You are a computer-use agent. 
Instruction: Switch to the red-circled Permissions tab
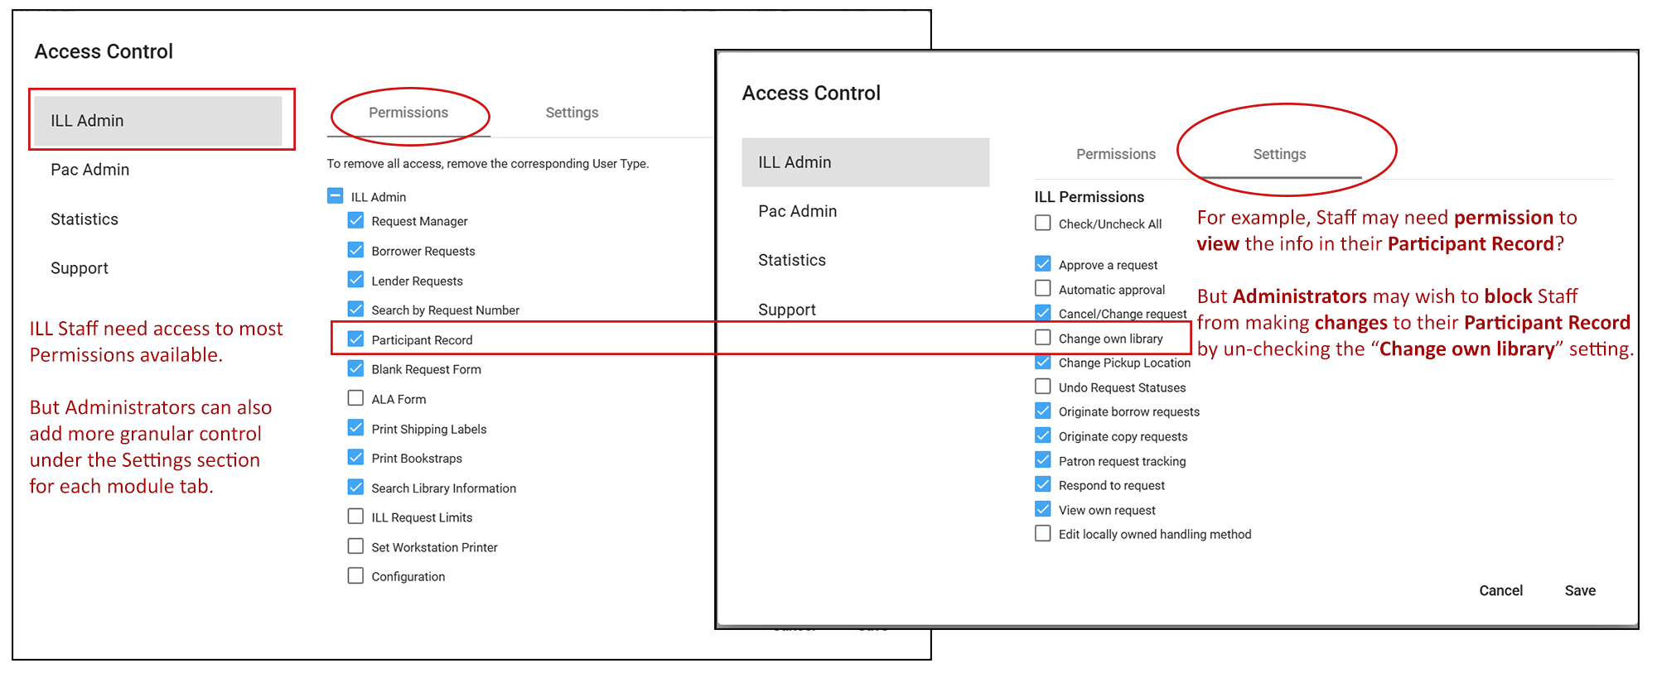(x=408, y=113)
